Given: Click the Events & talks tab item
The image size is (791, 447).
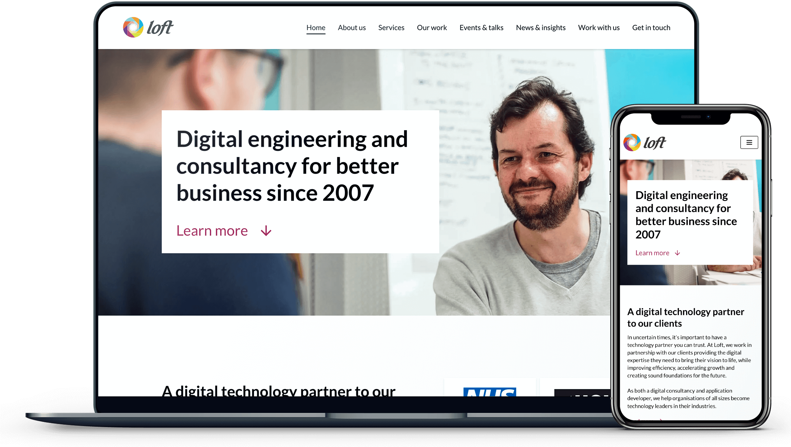Looking at the screenshot, I should [480, 27].
